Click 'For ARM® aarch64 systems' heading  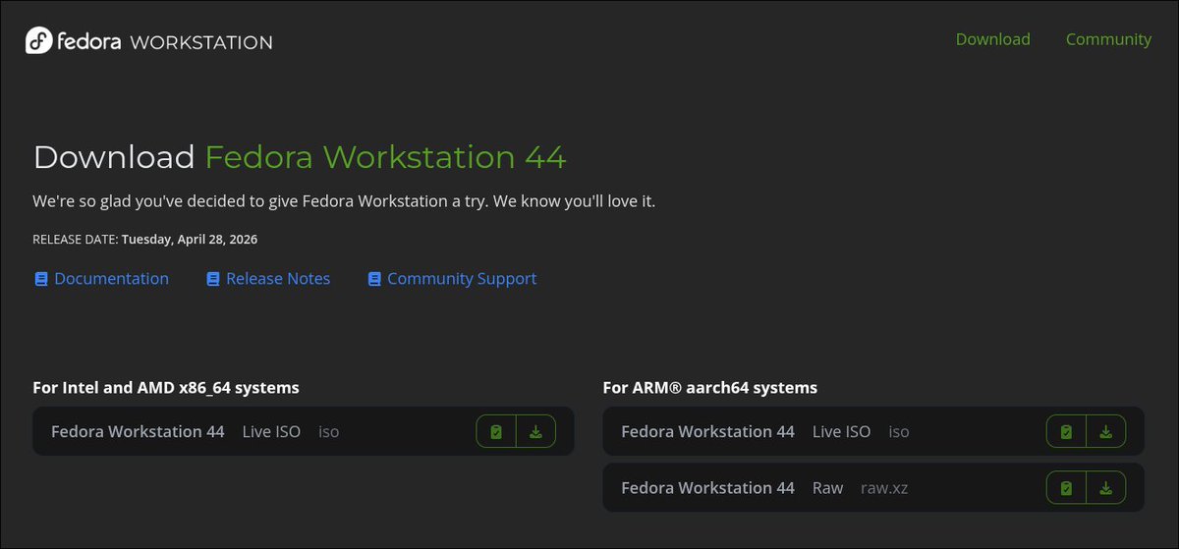709,387
